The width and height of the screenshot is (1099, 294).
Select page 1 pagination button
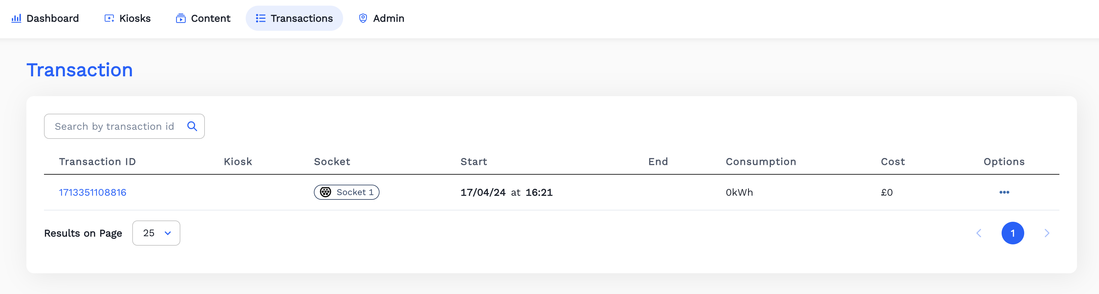pos(1012,233)
